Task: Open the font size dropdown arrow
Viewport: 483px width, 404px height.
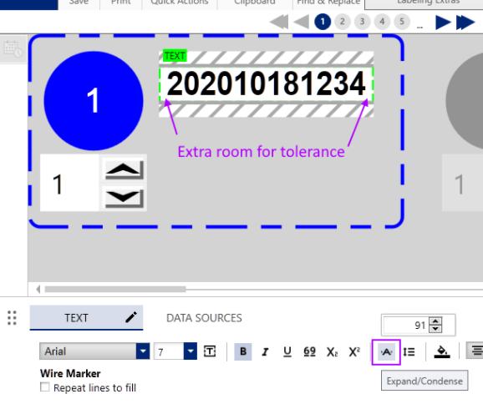Action: tap(191, 351)
